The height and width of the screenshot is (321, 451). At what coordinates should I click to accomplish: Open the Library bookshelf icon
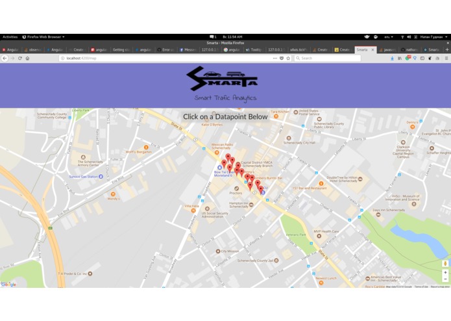coord(400,58)
